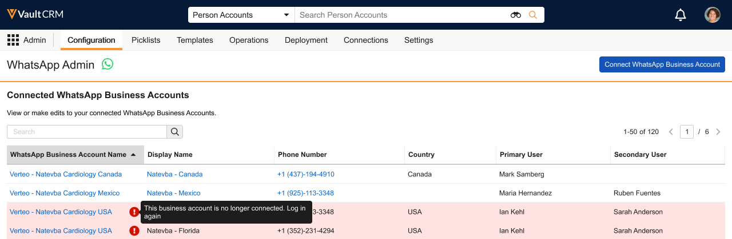
Task: Click error icon on Natevba - Florida row
Action: [134, 231]
